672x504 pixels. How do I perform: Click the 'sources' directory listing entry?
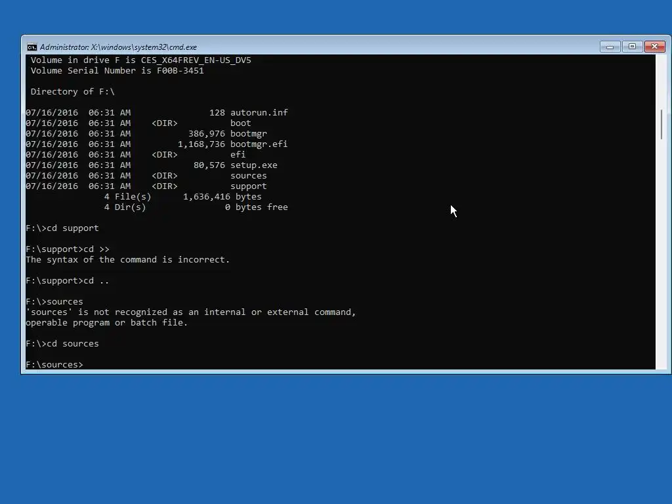[x=249, y=176]
